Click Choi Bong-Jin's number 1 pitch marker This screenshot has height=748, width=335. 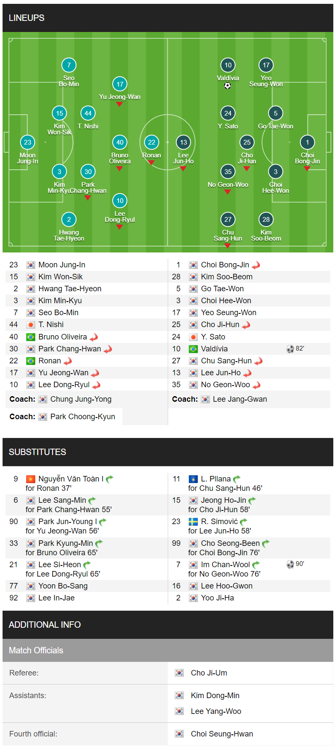tap(307, 142)
